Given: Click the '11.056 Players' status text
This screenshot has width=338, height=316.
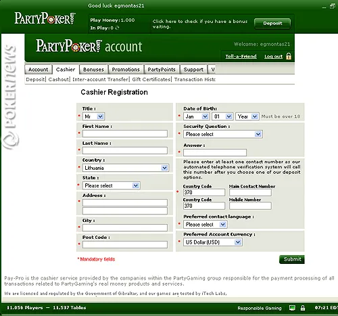Looking at the screenshot, I should click(x=24, y=308).
